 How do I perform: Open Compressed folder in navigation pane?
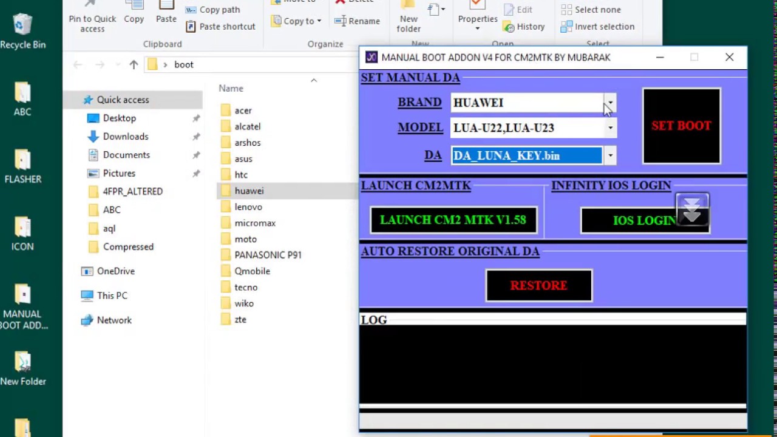click(128, 246)
